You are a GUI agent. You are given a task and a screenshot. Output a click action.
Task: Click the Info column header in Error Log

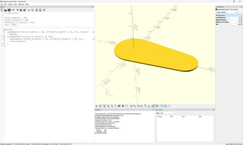200,117
